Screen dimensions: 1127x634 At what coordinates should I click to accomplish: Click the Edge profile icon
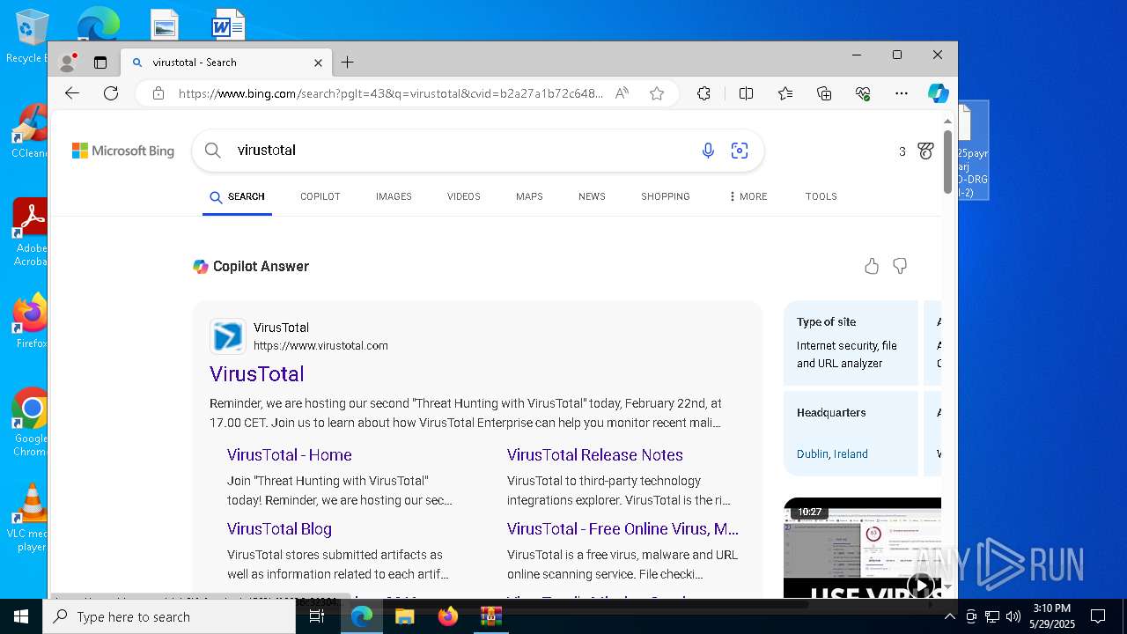(x=68, y=63)
